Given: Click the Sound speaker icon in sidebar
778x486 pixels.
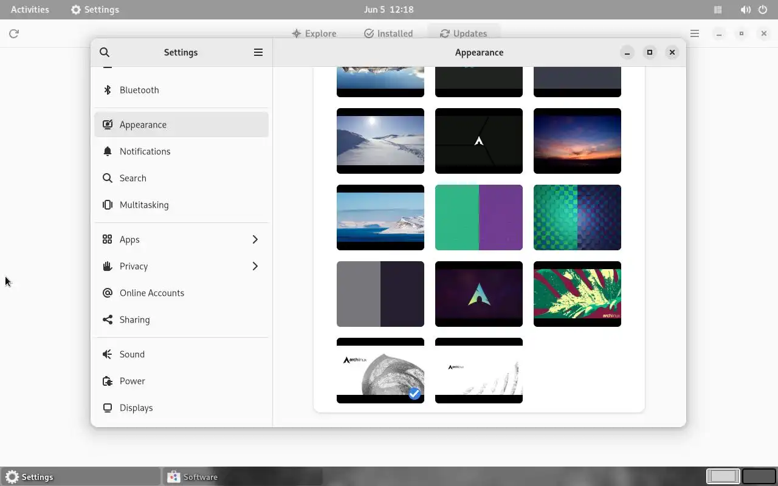Looking at the screenshot, I should [x=108, y=354].
